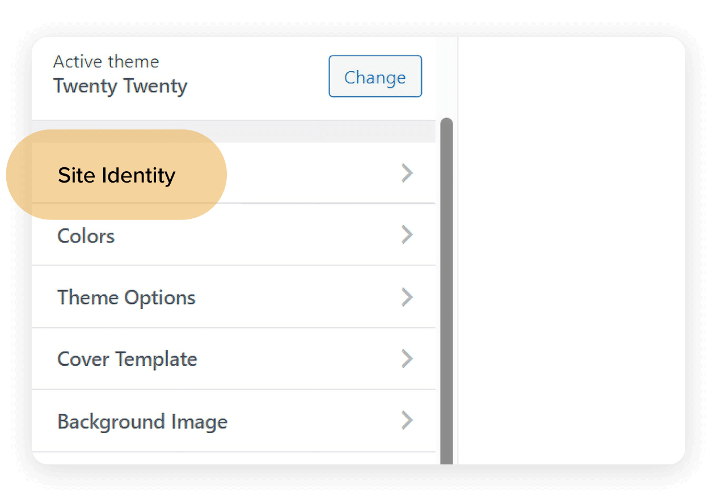
Task: Expand Background Image with its chevron
Action: click(407, 421)
